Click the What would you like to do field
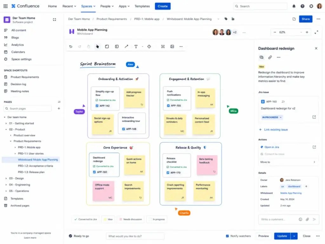325x244 pixels. [x=135, y=236]
